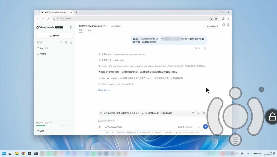
Task: Switch to the 轨迹 tab
Action: (x=90, y=30)
